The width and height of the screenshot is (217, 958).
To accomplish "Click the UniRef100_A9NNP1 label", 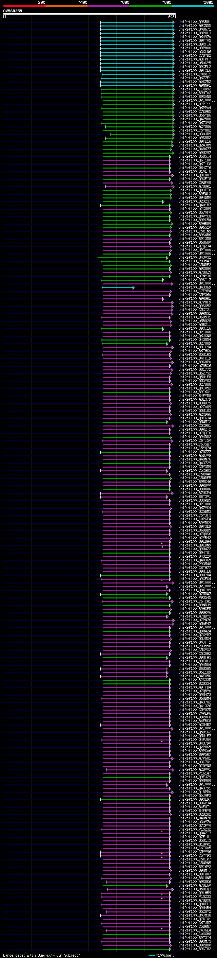I will tap(194, 86).
